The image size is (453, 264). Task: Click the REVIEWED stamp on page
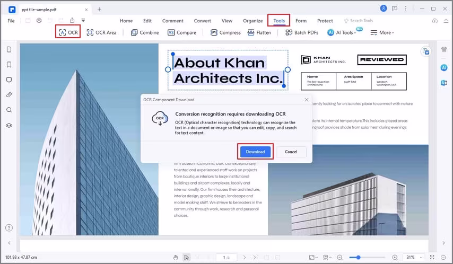[382, 60]
